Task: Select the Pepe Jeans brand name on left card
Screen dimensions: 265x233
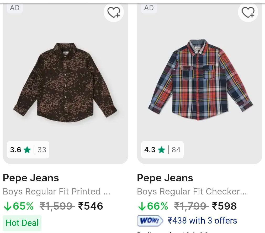Action: coord(31,178)
